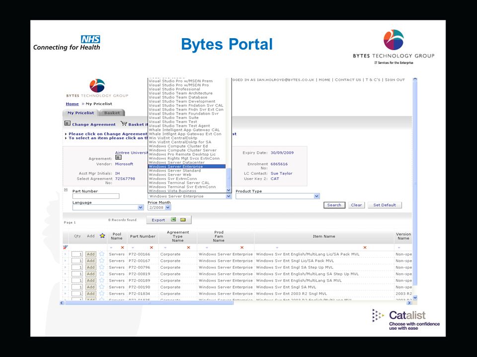Open the Product Type dropdown
The width and height of the screenshot is (477, 357).
(x=317, y=196)
